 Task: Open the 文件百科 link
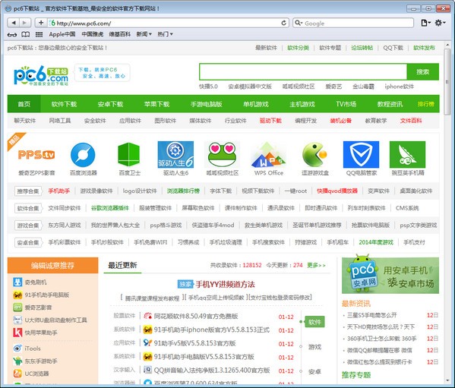[x=411, y=121]
